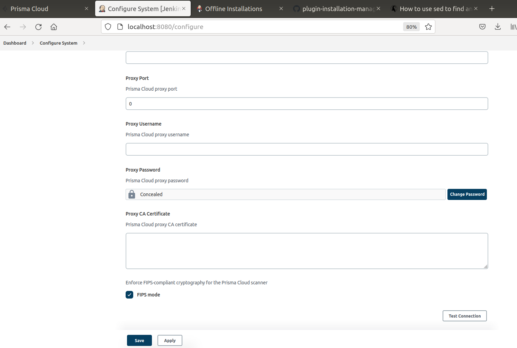Open a new browser tab

(x=492, y=9)
